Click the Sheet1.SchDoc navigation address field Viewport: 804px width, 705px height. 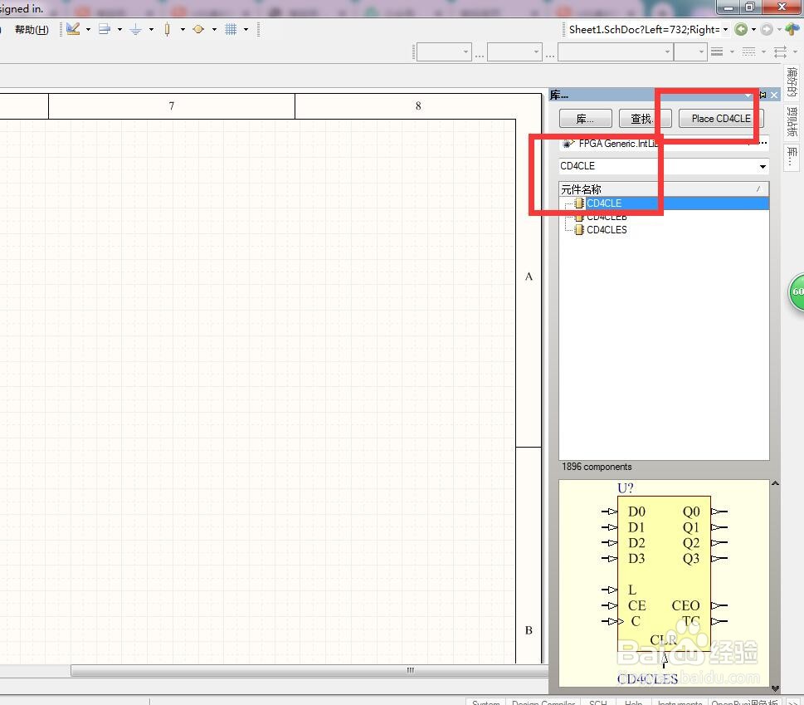pyautogui.click(x=644, y=29)
